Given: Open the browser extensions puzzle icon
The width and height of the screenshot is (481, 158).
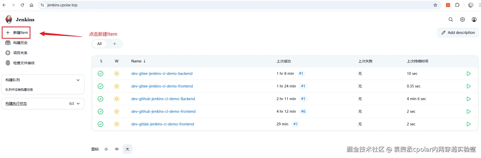Looking at the screenshot, I should pos(457,5).
